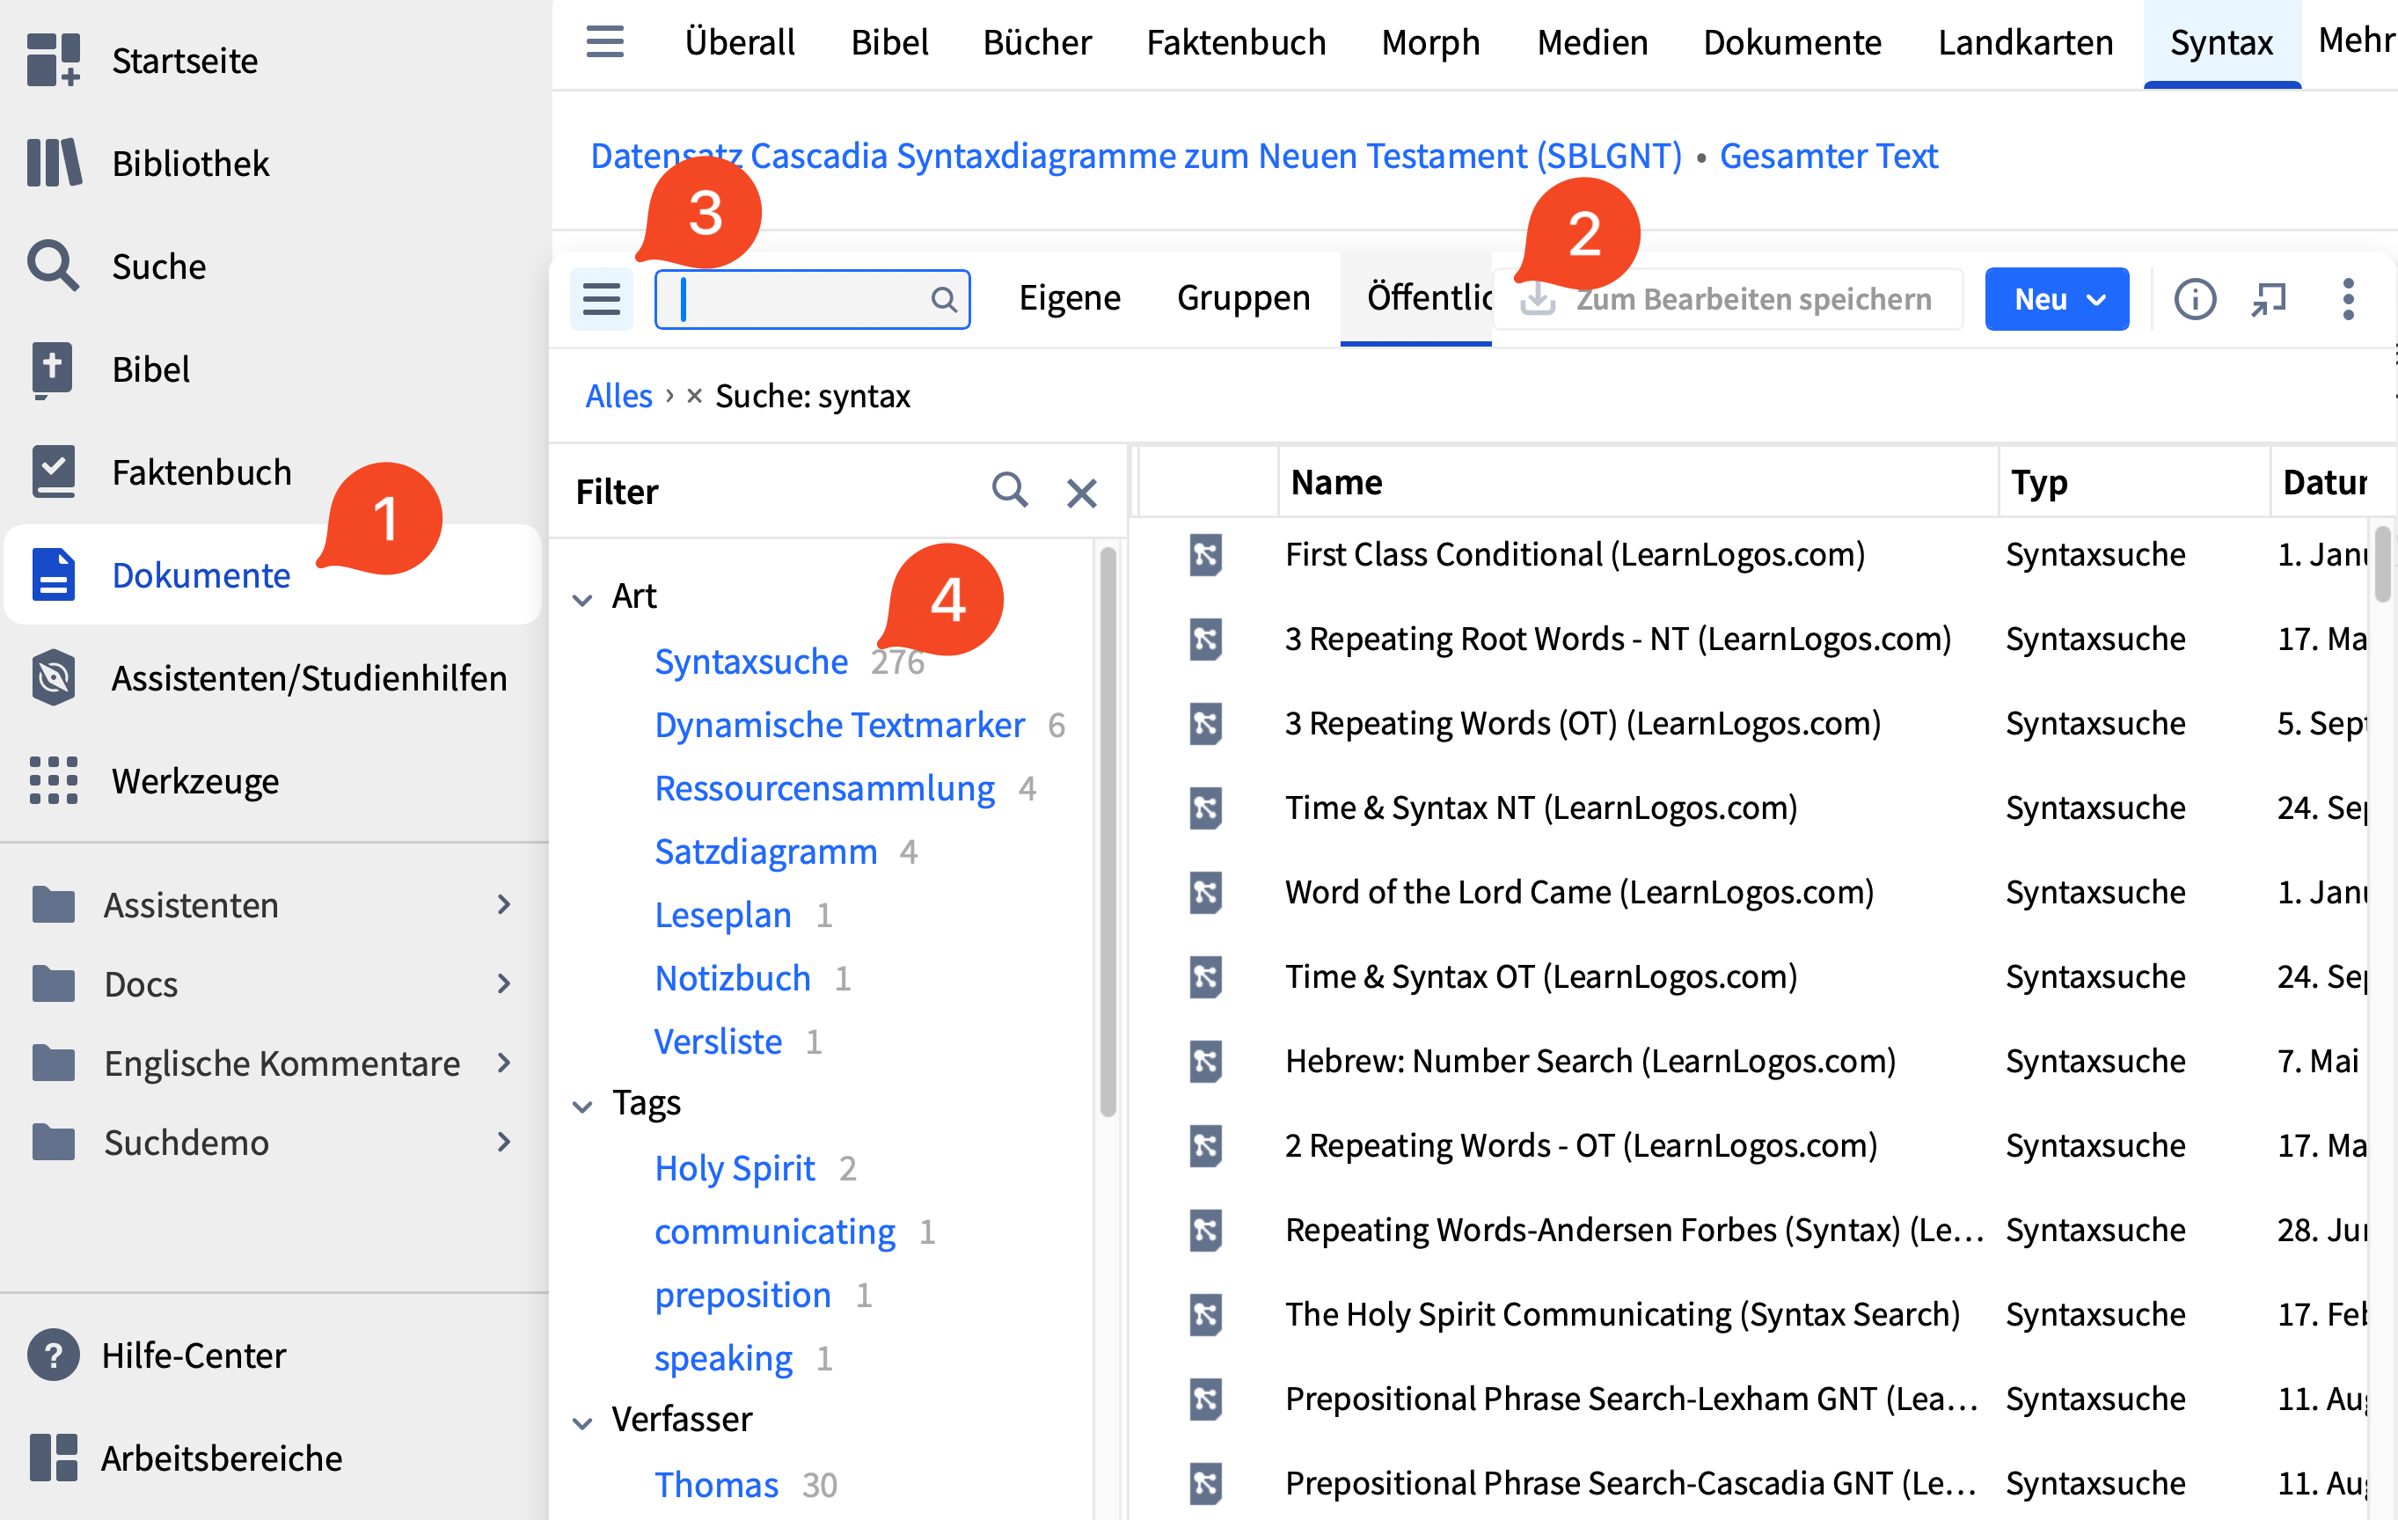Screen dimensions: 2398x1520
Task: Open the Bibliothek sidebar icon
Action: coord(54,163)
